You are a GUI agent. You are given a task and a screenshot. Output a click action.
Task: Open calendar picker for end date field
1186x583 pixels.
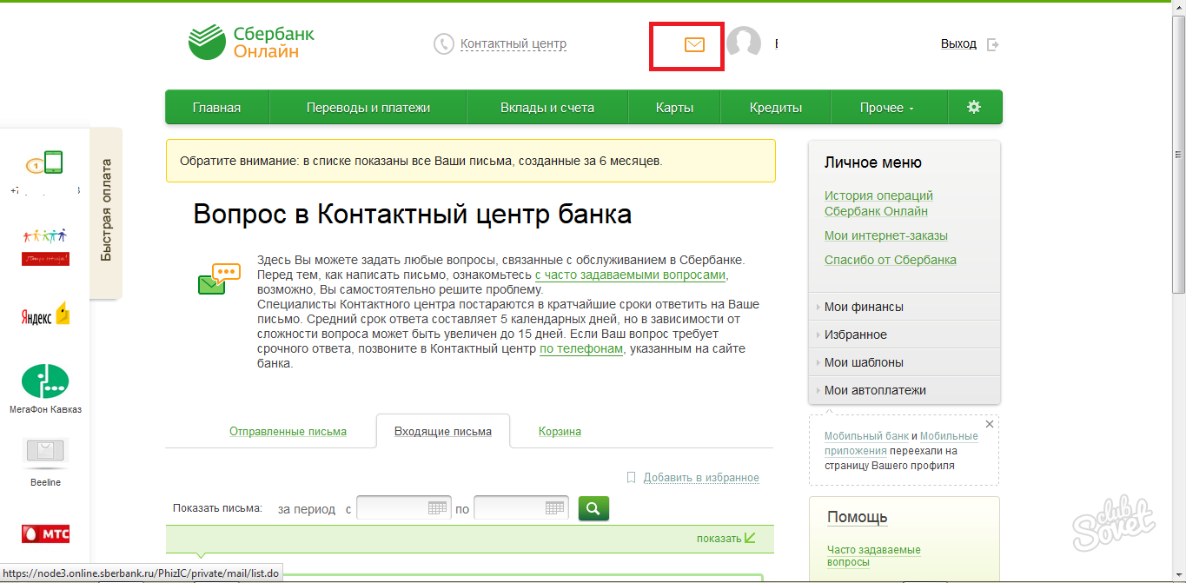coord(555,508)
